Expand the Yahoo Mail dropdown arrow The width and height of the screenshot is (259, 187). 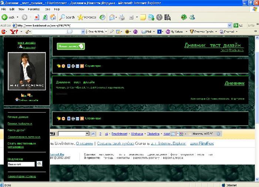[x=154, y=31]
